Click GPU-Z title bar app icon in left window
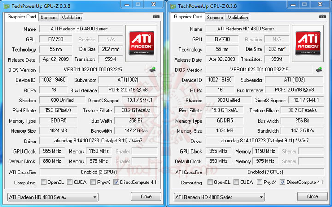 [7, 6]
